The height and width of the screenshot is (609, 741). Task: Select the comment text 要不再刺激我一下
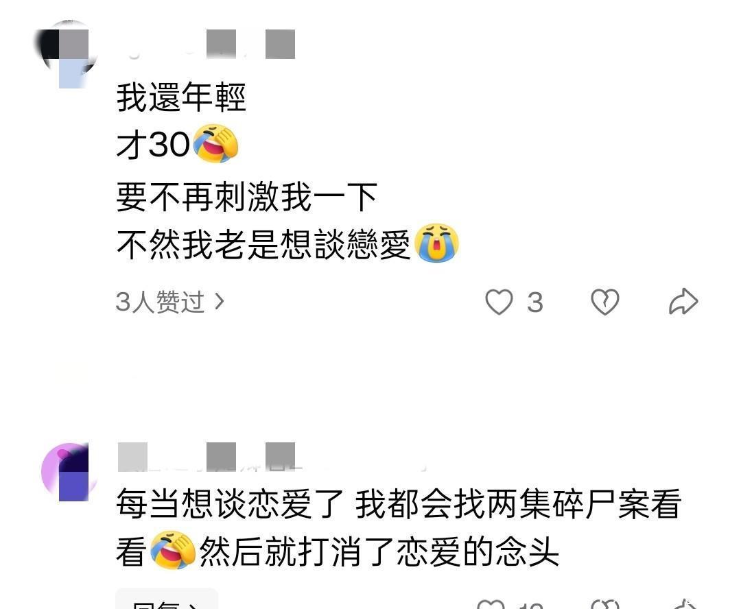pyautogui.click(x=247, y=197)
